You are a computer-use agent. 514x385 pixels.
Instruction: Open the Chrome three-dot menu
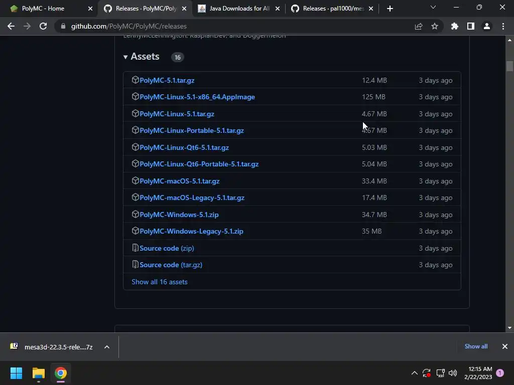click(503, 26)
